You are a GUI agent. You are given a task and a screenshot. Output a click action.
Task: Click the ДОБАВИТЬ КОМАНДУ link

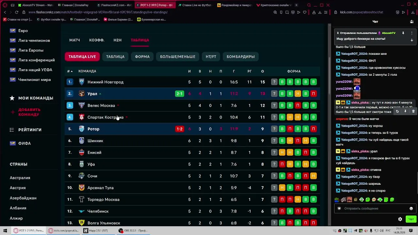[29, 112]
